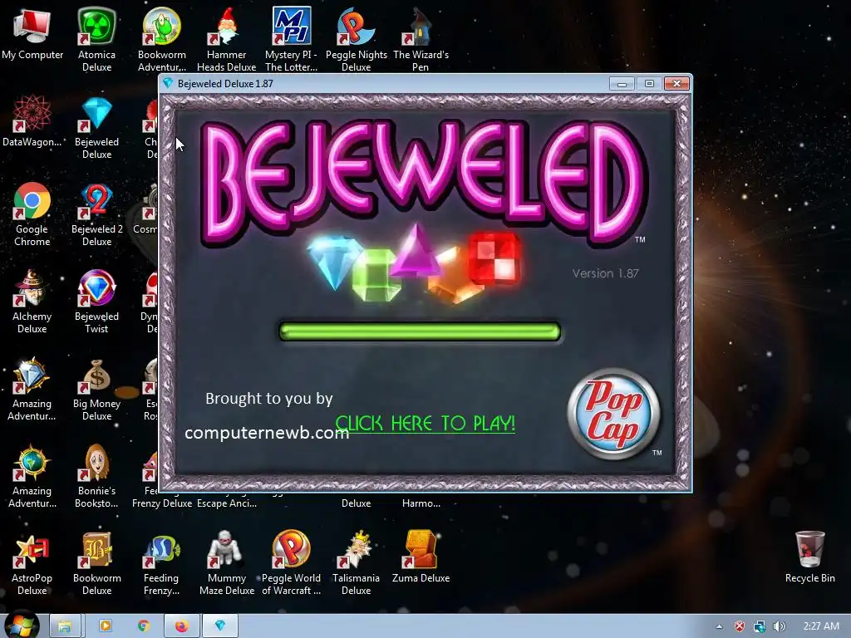Open Google Chrome desktop shortcut
851x638 pixels.
coord(32,214)
